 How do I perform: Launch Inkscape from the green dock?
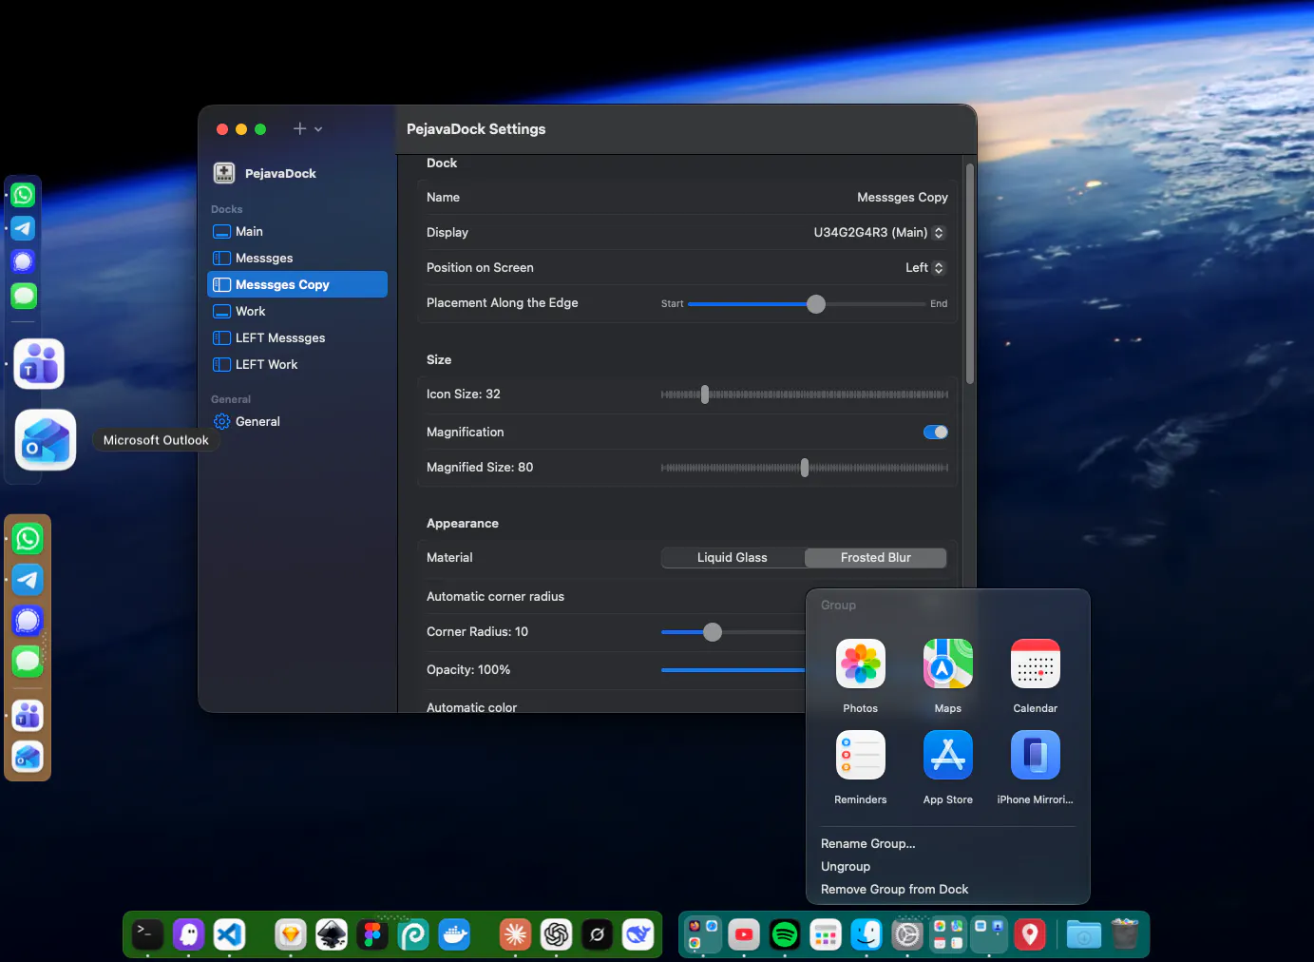[332, 935]
